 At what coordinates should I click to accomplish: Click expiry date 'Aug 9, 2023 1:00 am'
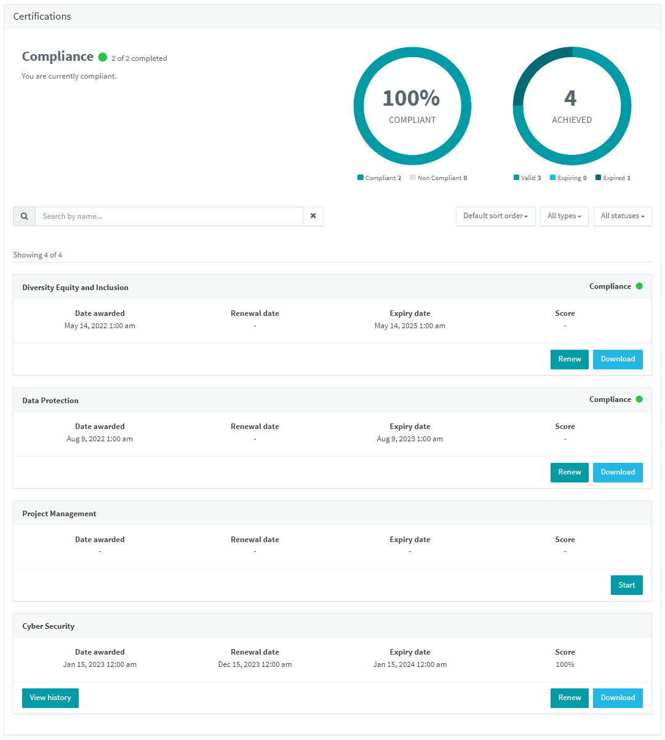410,439
